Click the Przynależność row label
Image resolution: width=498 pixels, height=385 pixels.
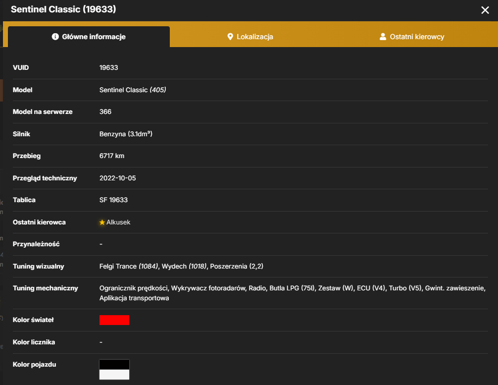[36, 244]
